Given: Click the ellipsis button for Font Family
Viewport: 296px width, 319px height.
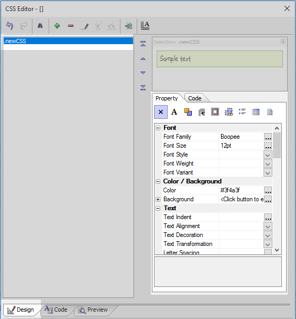Looking at the screenshot, I should coord(268,137).
